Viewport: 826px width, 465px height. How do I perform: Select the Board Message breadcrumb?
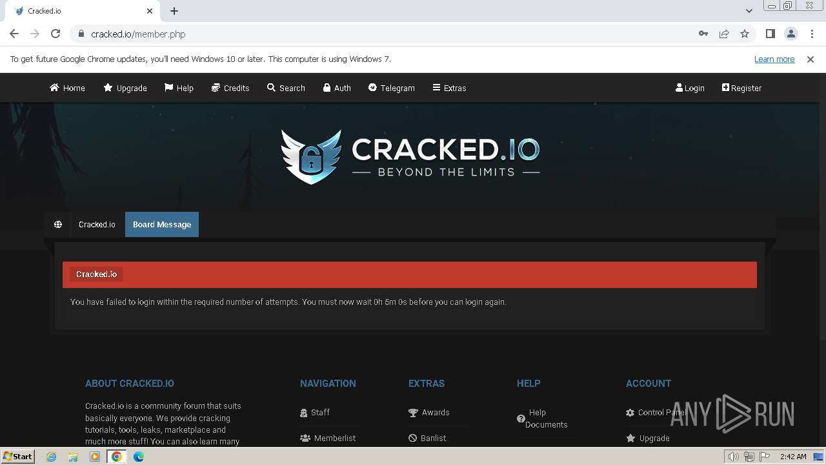(162, 224)
